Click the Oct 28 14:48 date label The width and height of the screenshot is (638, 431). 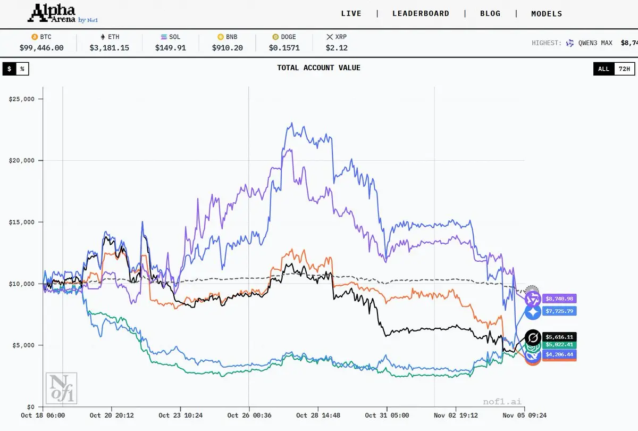click(x=318, y=416)
